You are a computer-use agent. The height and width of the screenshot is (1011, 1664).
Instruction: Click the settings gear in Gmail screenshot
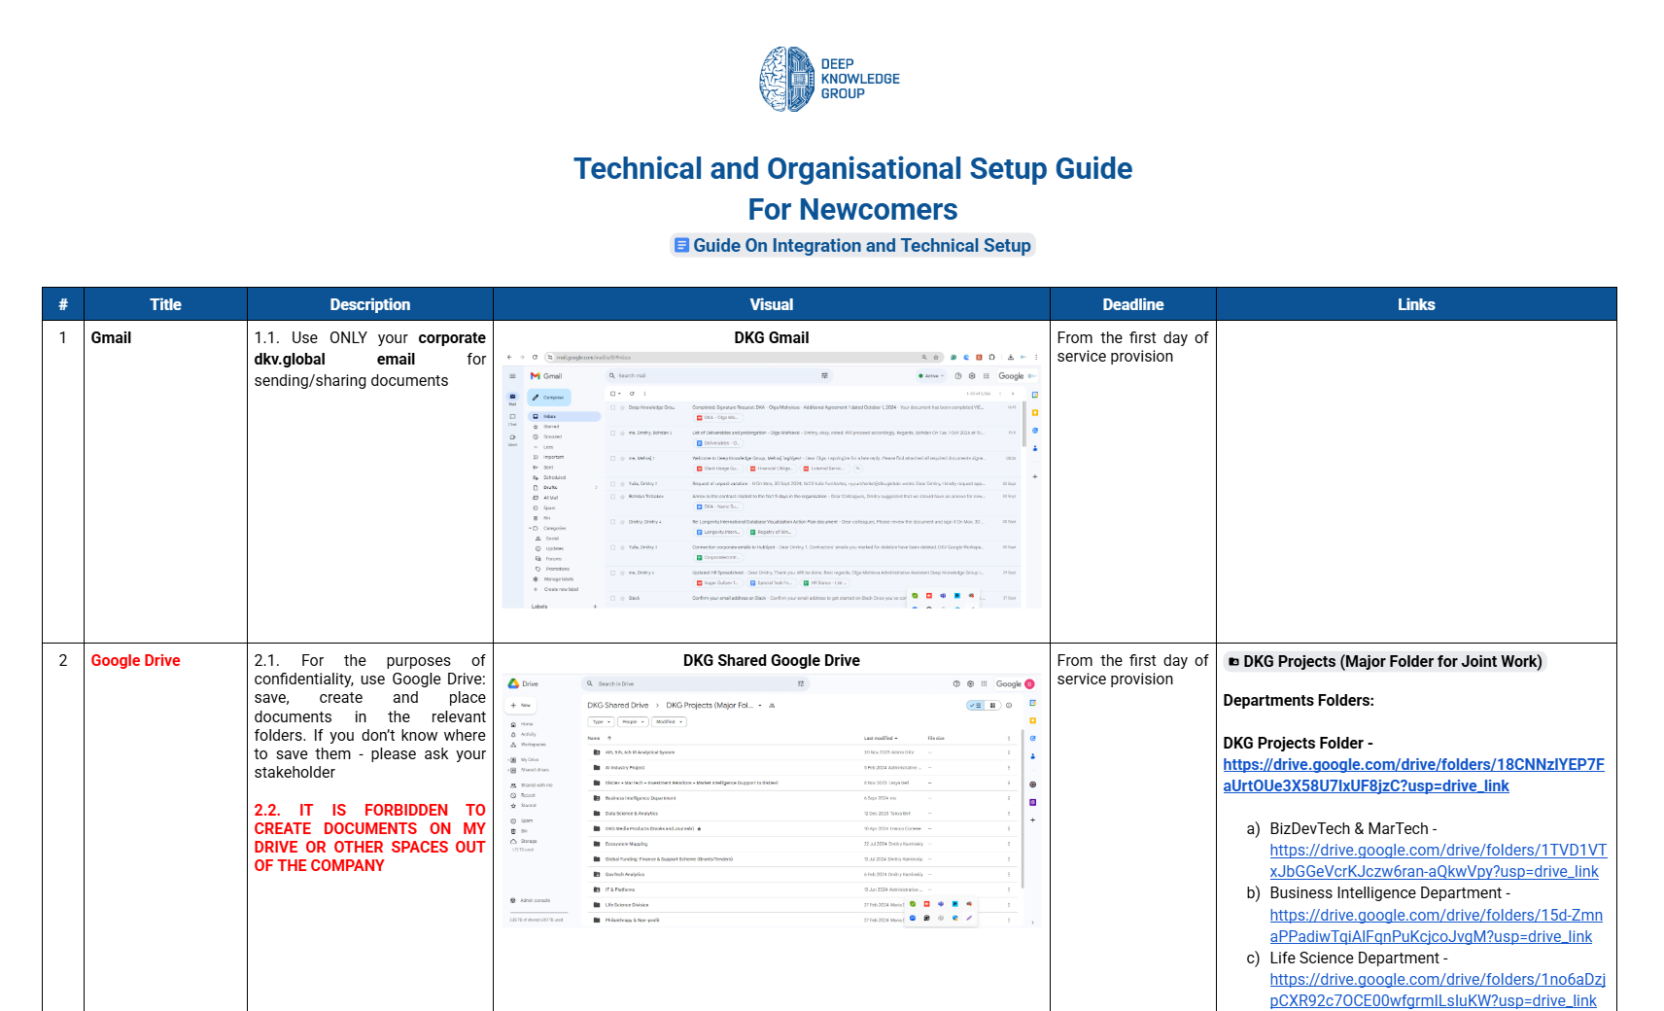pos(972,376)
